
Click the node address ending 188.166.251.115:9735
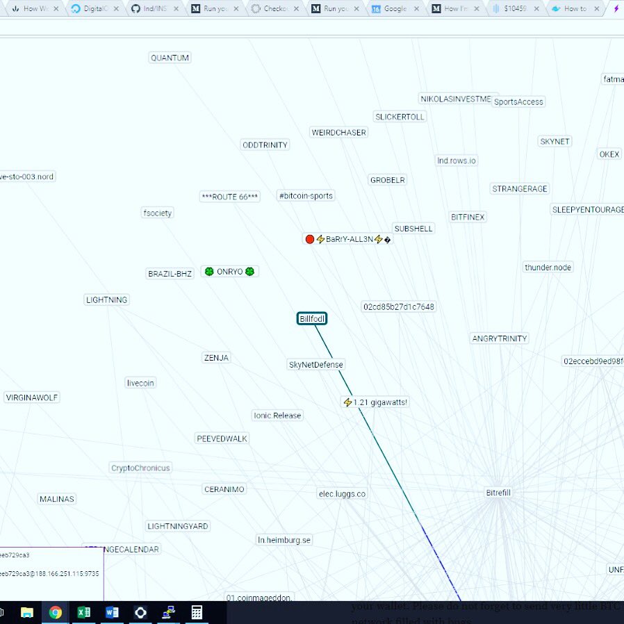pyautogui.click(x=49, y=573)
